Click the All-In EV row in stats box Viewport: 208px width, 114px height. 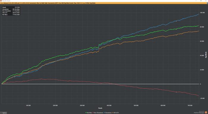click(x=11, y=13)
